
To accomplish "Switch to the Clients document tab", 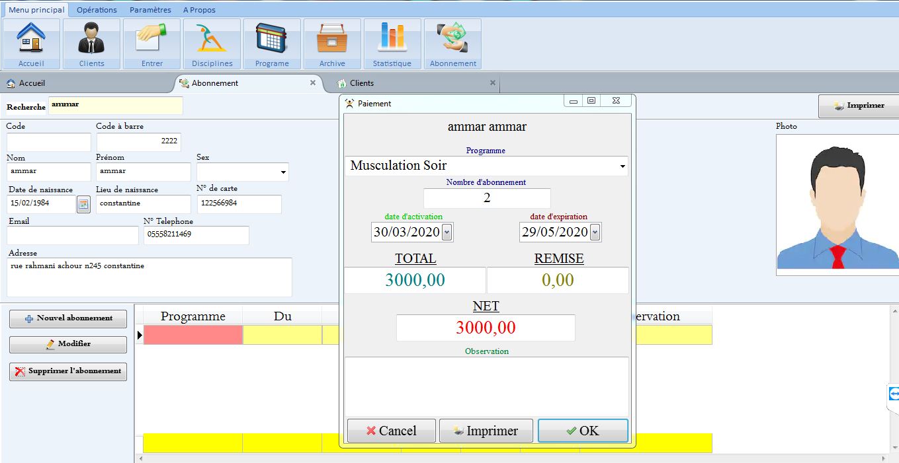I will (362, 83).
